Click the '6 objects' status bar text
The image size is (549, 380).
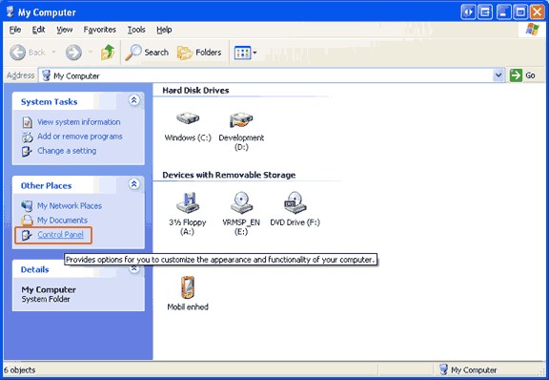click(20, 369)
